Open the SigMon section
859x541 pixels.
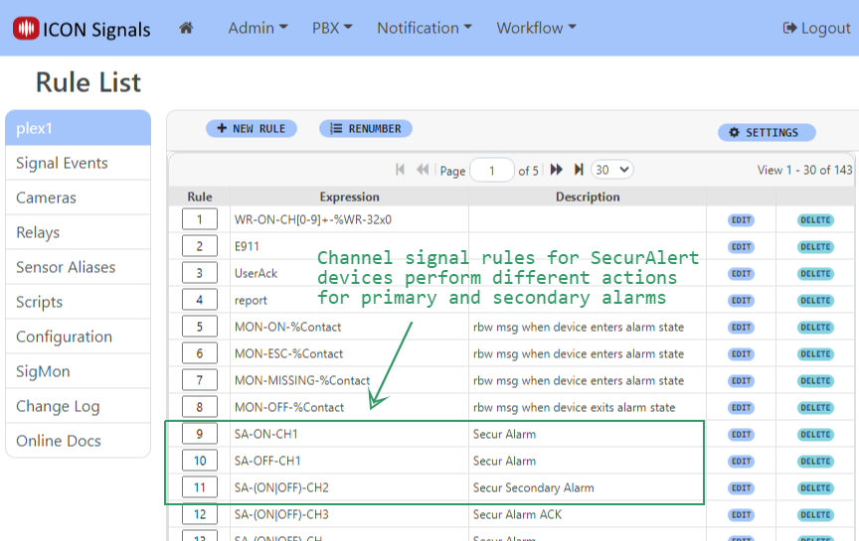point(78,371)
